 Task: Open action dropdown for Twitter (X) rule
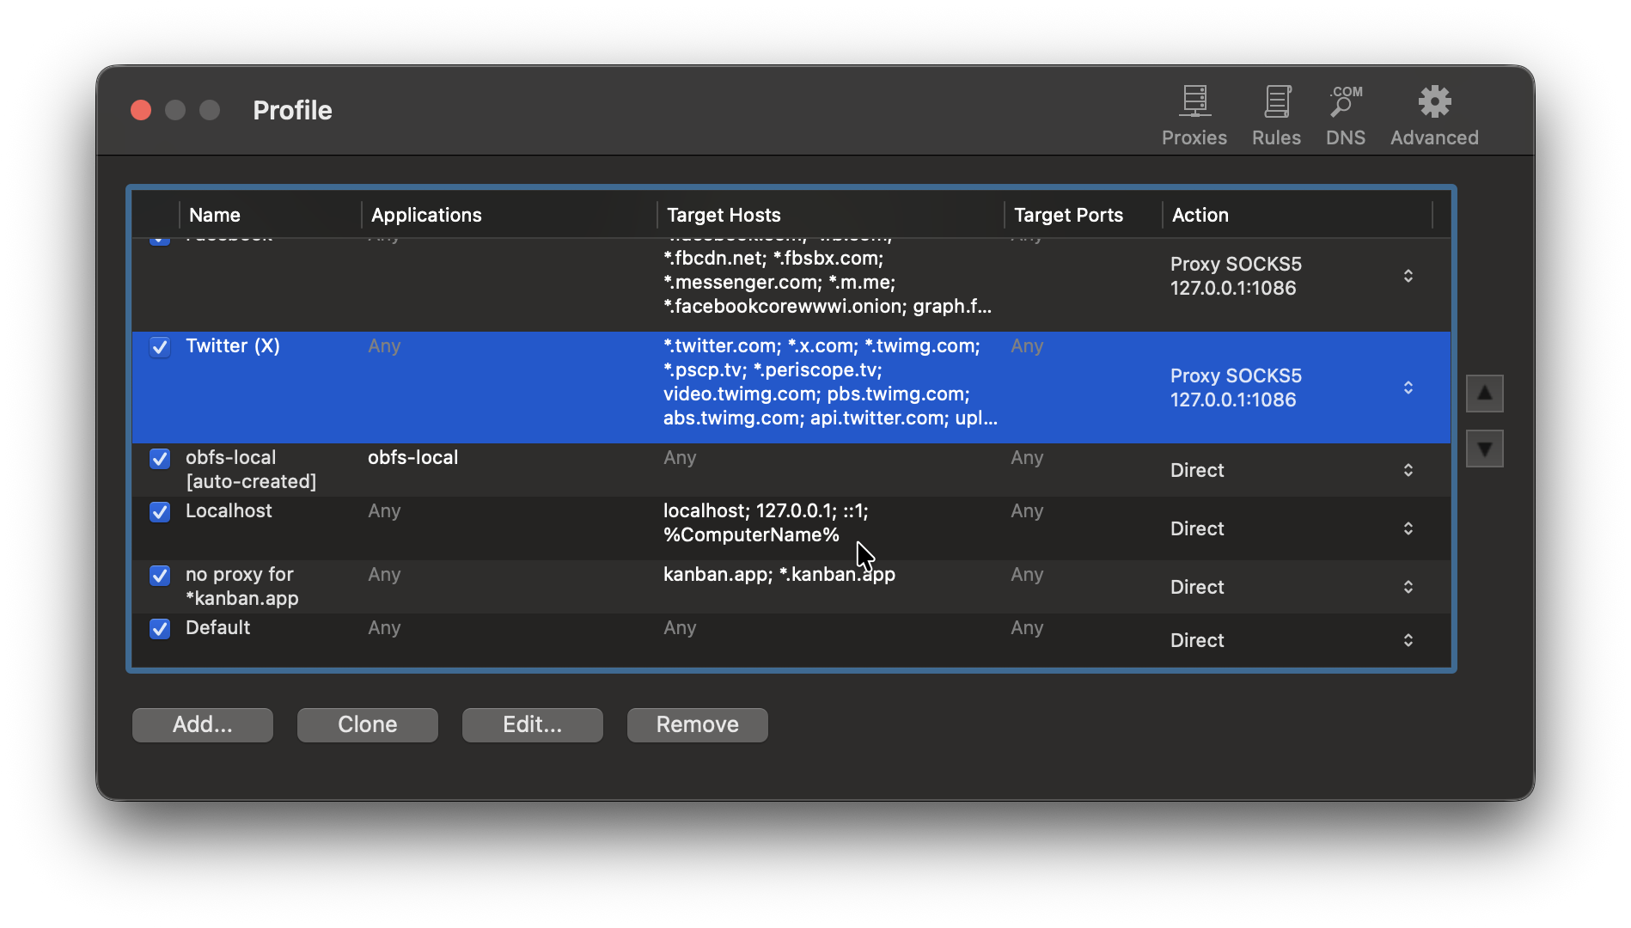(x=1408, y=388)
